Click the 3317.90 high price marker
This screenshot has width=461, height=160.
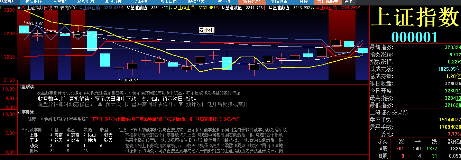tap(36, 24)
